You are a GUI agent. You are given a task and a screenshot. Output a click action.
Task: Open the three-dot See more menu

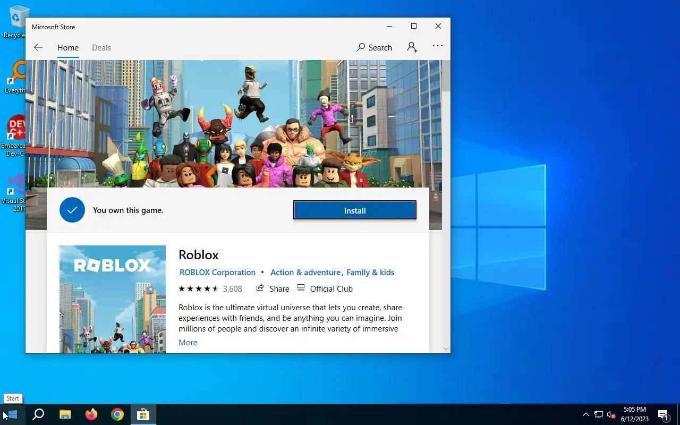coord(438,46)
